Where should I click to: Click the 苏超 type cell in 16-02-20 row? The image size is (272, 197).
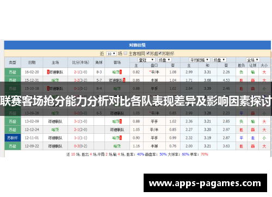pos(13,72)
